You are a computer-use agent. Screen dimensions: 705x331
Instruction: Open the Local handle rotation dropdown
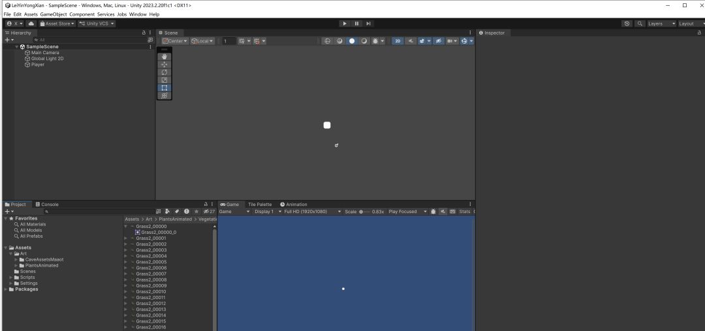pos(202,41)
